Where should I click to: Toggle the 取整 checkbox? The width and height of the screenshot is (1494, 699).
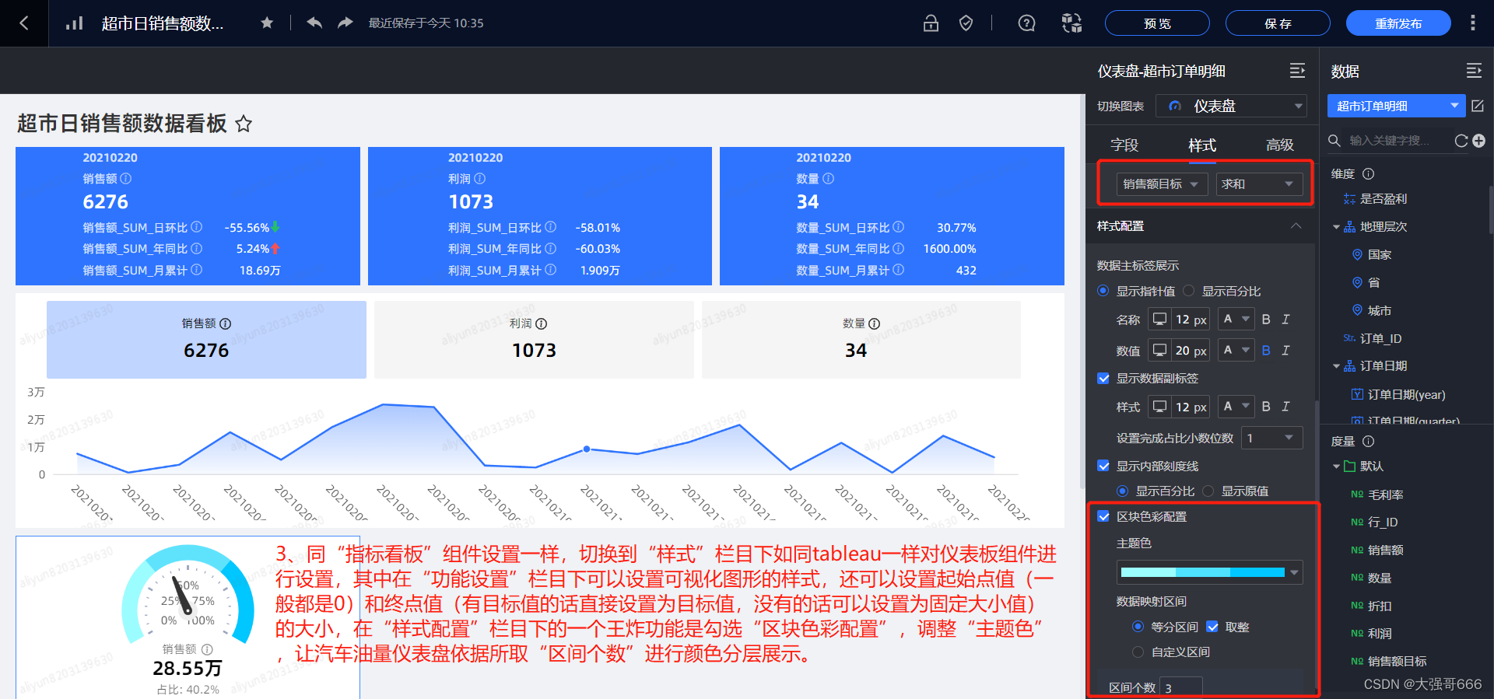1212,627
